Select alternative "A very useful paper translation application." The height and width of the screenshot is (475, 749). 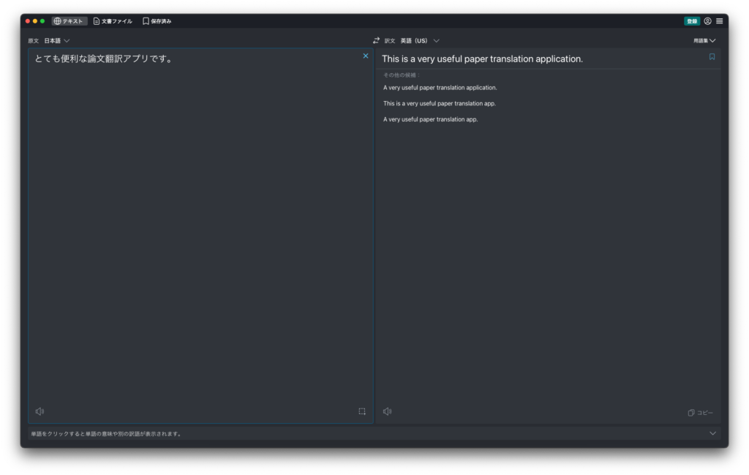click(x=440, y=88)
